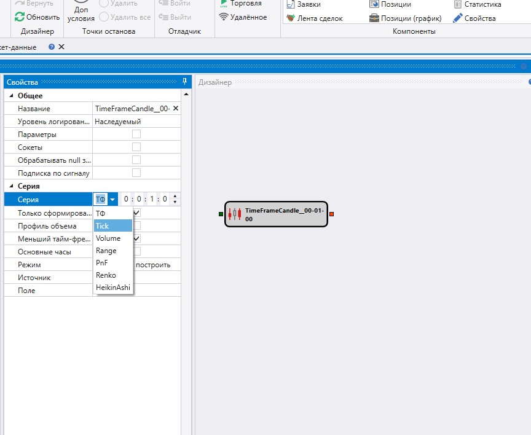The image size is (531, 435).
Task: Clear the Название field with X button
Action: [175, 108]
